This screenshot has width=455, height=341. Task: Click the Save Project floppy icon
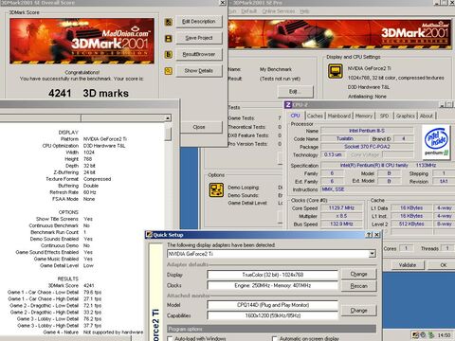click(x=169, y=39)
